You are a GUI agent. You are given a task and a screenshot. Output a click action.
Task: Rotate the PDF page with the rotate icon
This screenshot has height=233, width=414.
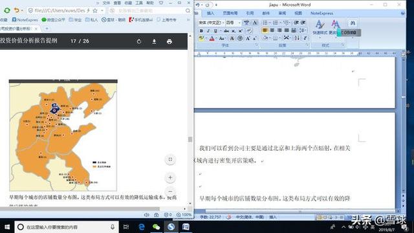(139, 41)
